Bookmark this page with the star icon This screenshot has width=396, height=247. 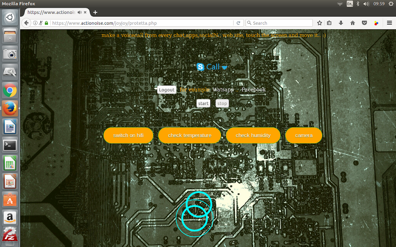tap(319, 23)
